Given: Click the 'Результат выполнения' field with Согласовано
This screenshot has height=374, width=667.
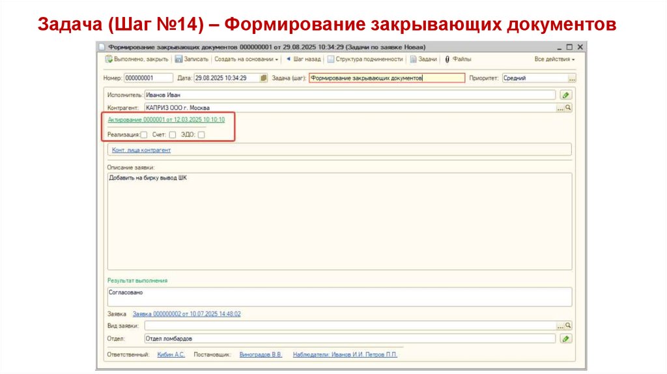Looking at the screenshot, I should 339,297.
